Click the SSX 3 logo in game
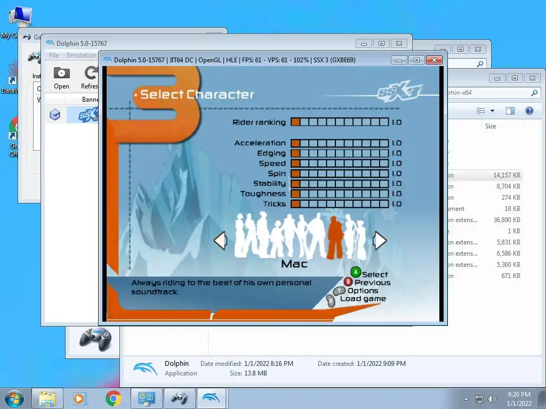Viewport: 546px width, 409px height. click(400, 93)
